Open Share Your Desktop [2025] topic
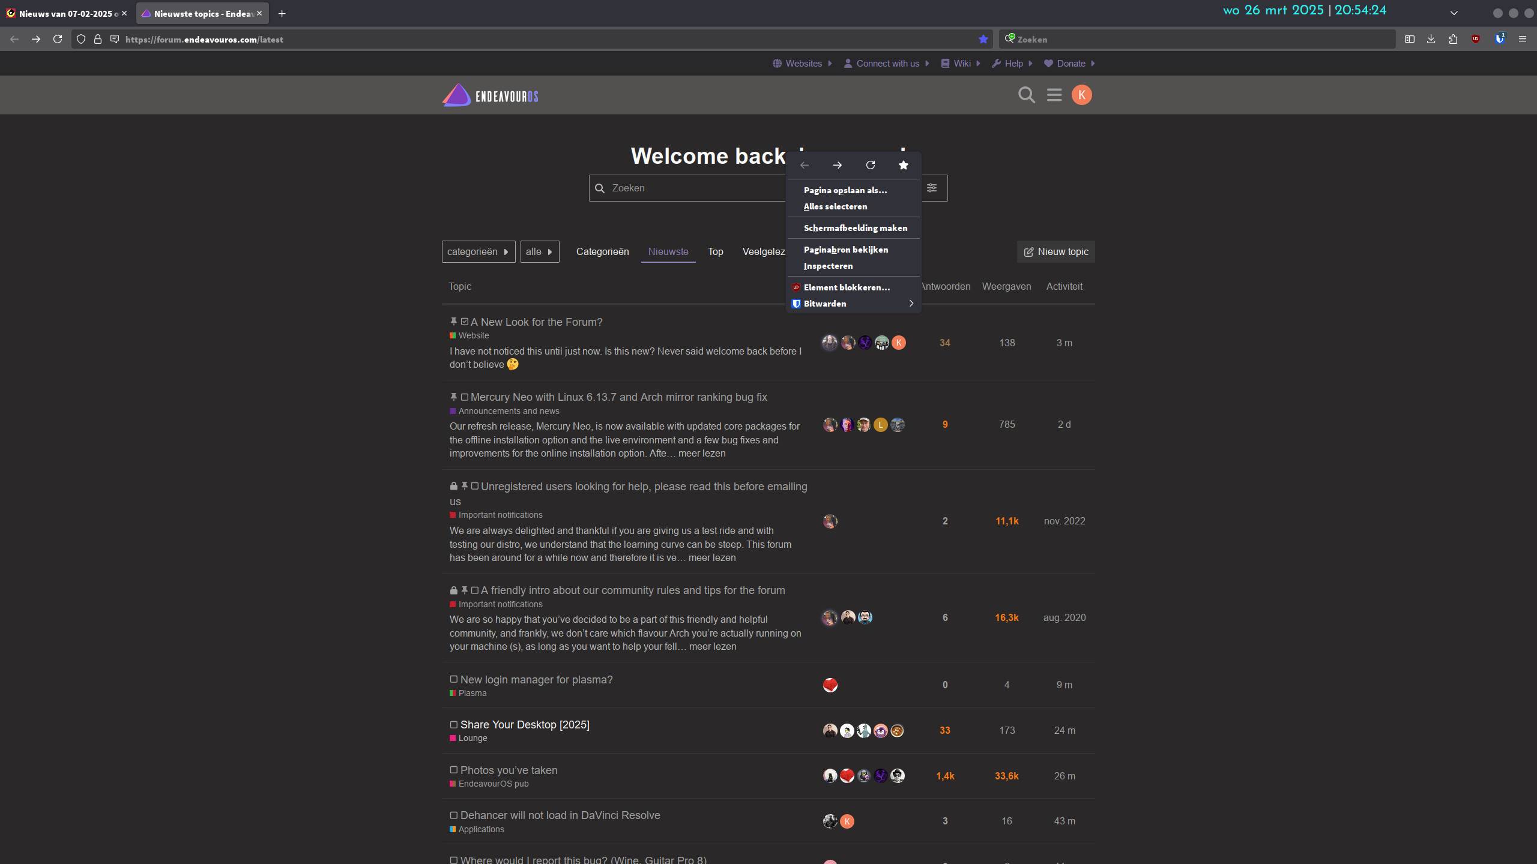 click(x=525, y=725)
